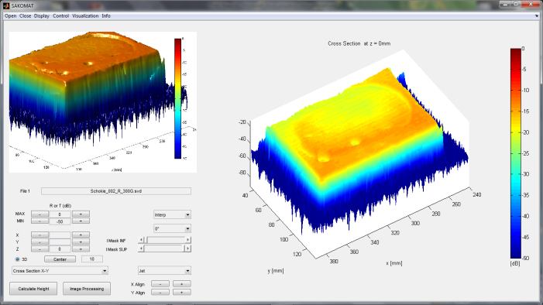543x305 pixels.
Task: Decrease the Y position value
Action: click(x=40, y=242)
